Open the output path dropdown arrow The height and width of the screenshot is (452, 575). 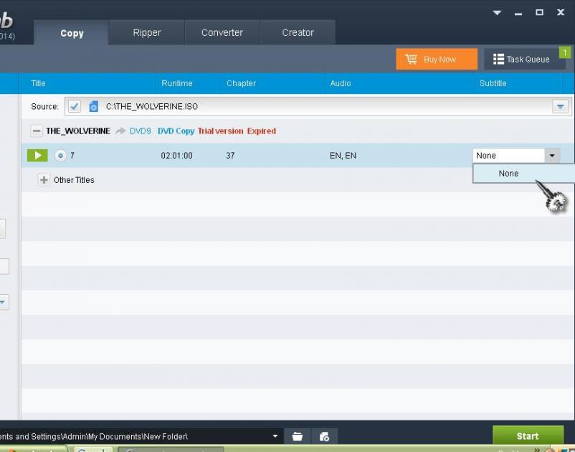(x=275, y=436)
